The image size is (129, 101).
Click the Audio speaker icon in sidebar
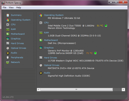tap(8, 53)
